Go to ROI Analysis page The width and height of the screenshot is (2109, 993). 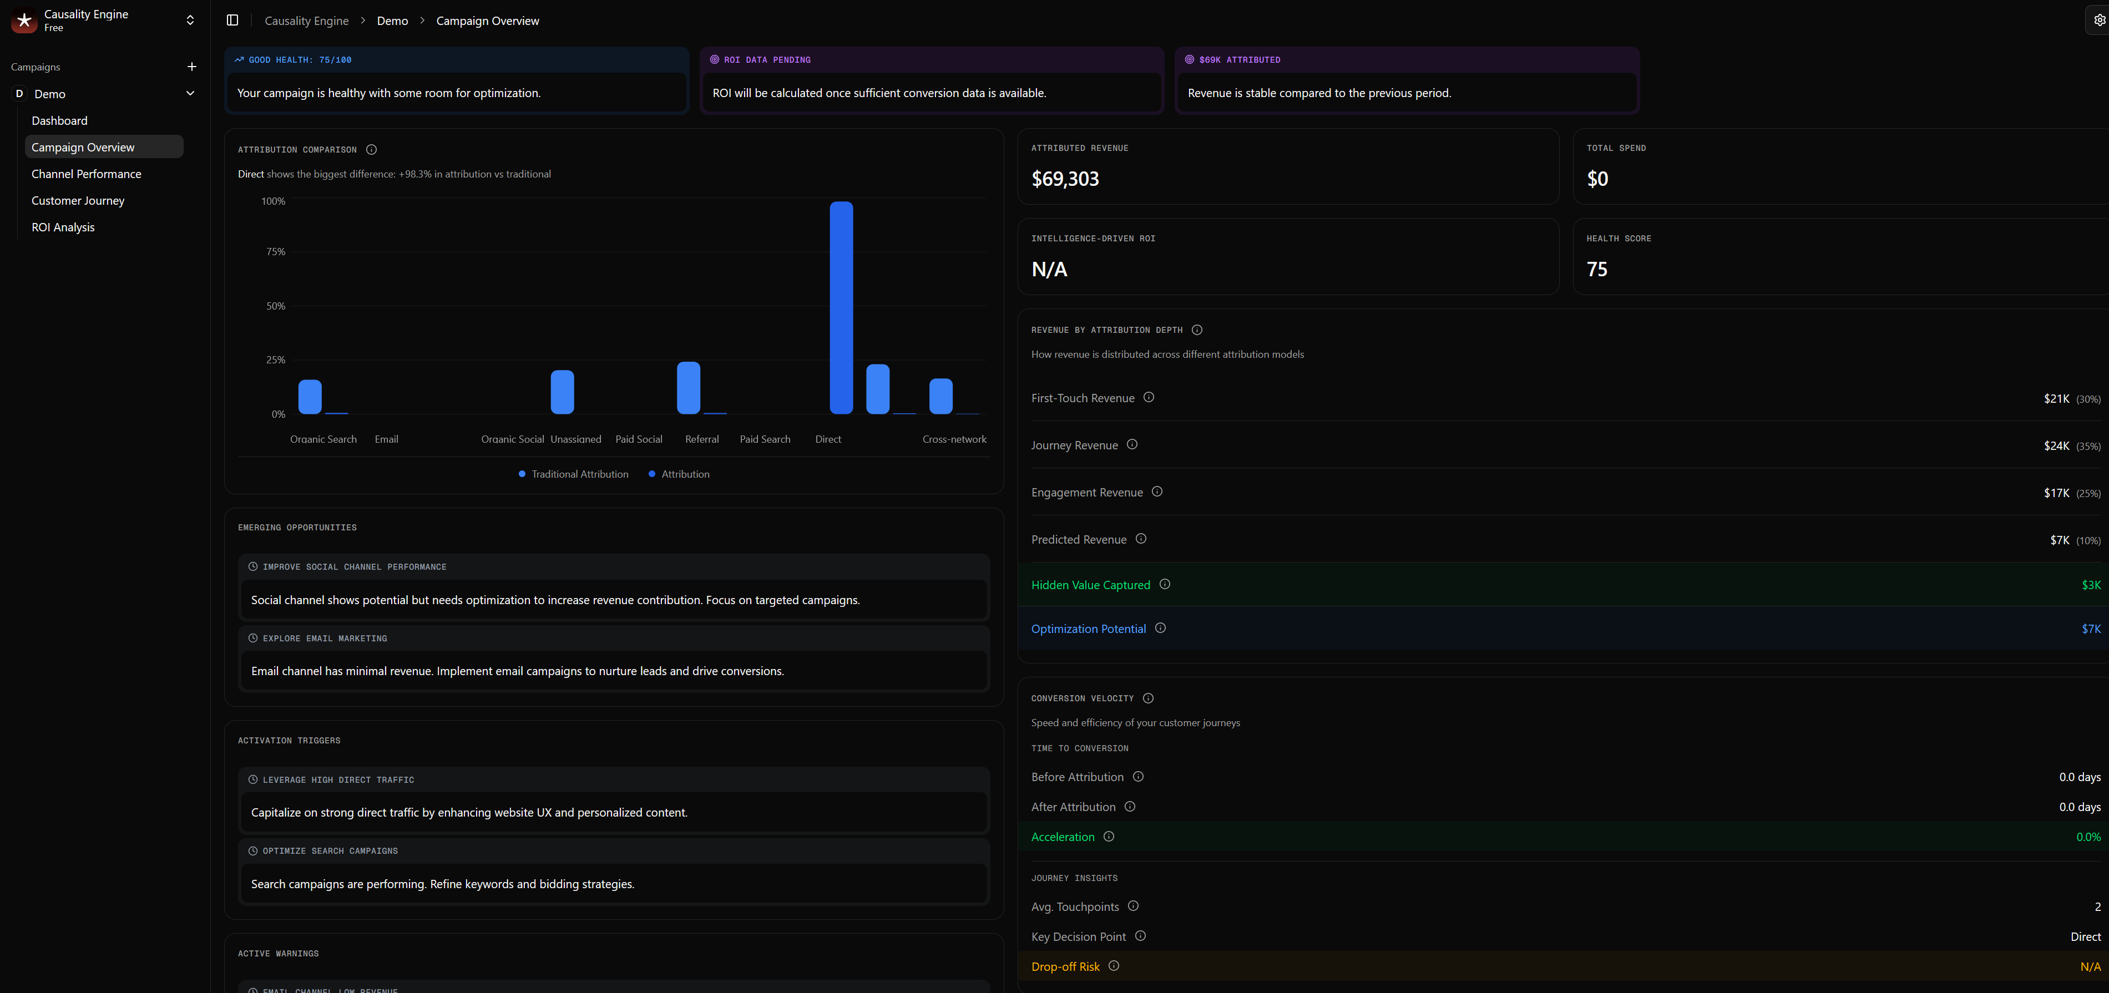click(63, 227)
